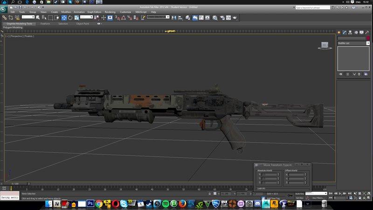
Task: Select the Bind to Space Warp tool
Action: coord(17,17)
